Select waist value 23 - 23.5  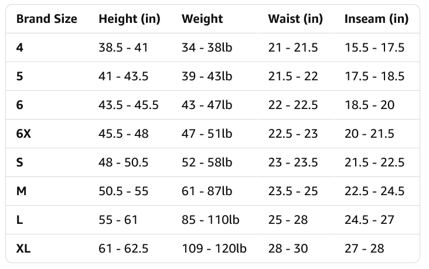pos(293,162)
